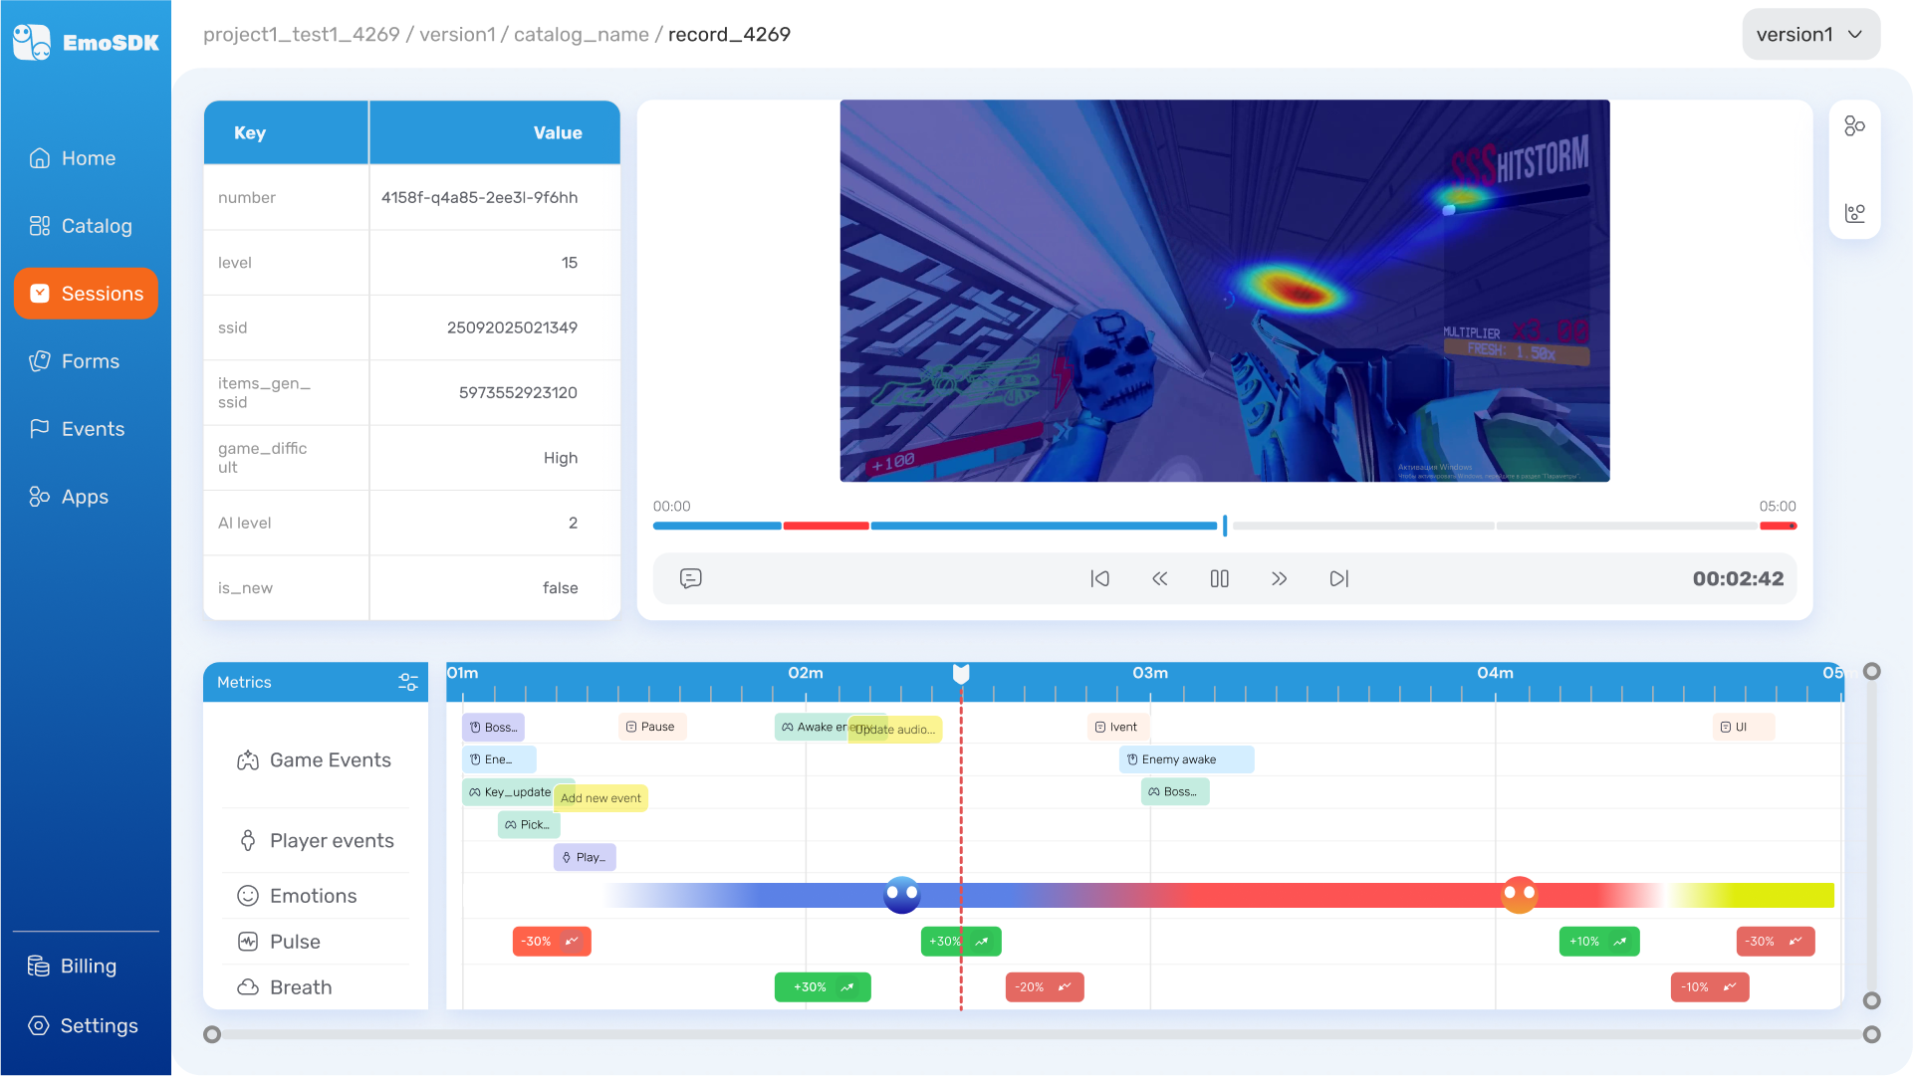Pause the video playback

pyautogui.click(x=1219, y=578)
